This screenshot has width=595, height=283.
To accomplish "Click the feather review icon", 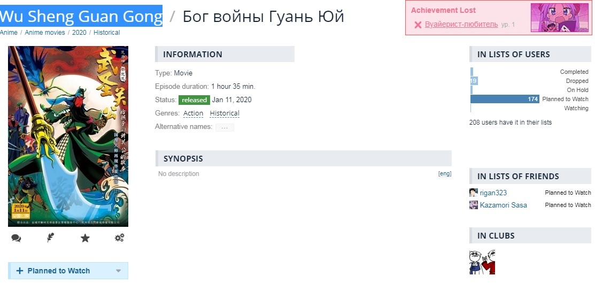I will coord(50,238).
